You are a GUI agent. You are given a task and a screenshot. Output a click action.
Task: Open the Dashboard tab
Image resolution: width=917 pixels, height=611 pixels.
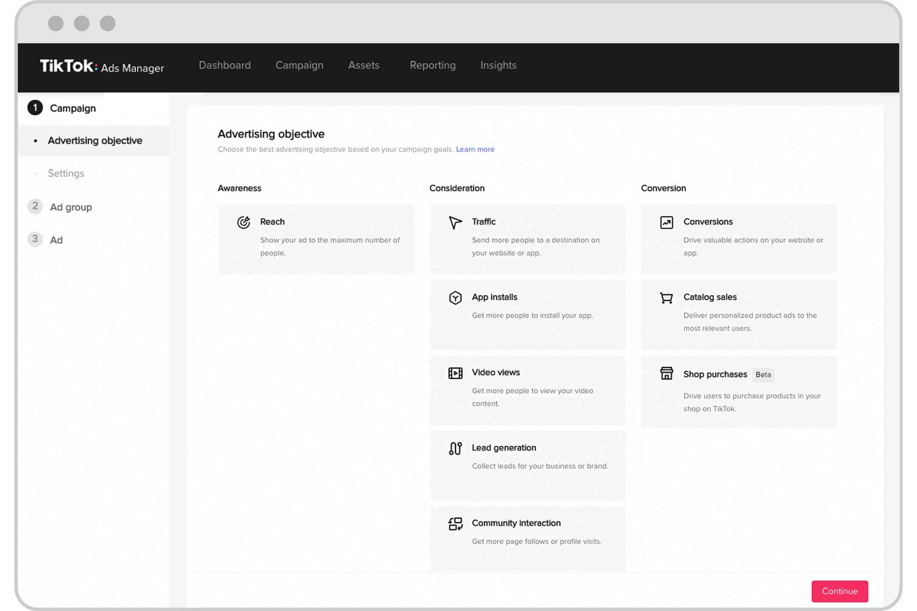[225, 65]
